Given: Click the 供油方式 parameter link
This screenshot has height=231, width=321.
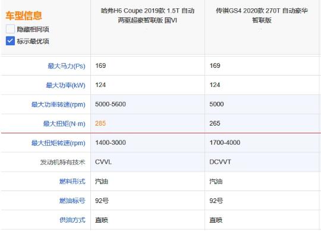Looking at the screenshot, I should (x=73, y=220).
